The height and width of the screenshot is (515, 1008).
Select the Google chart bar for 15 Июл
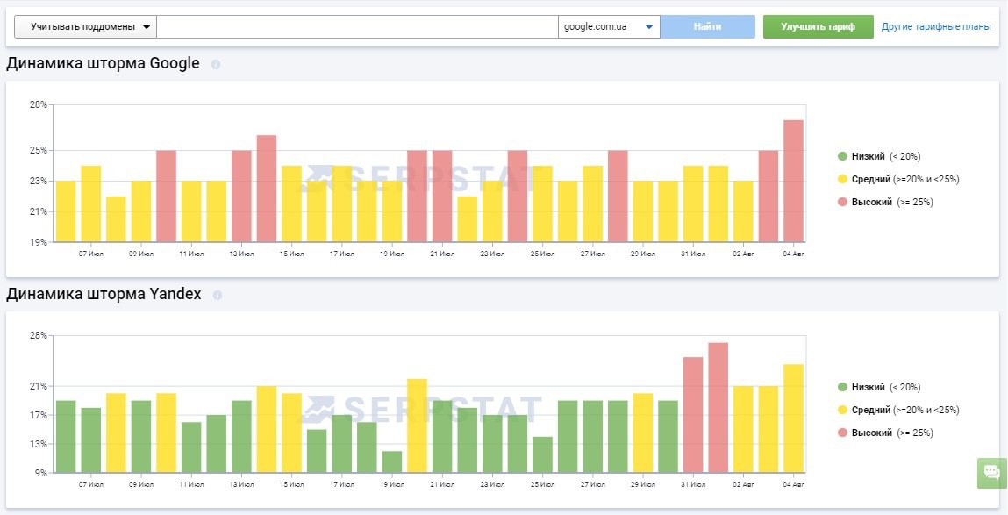(x=292, y=204)
